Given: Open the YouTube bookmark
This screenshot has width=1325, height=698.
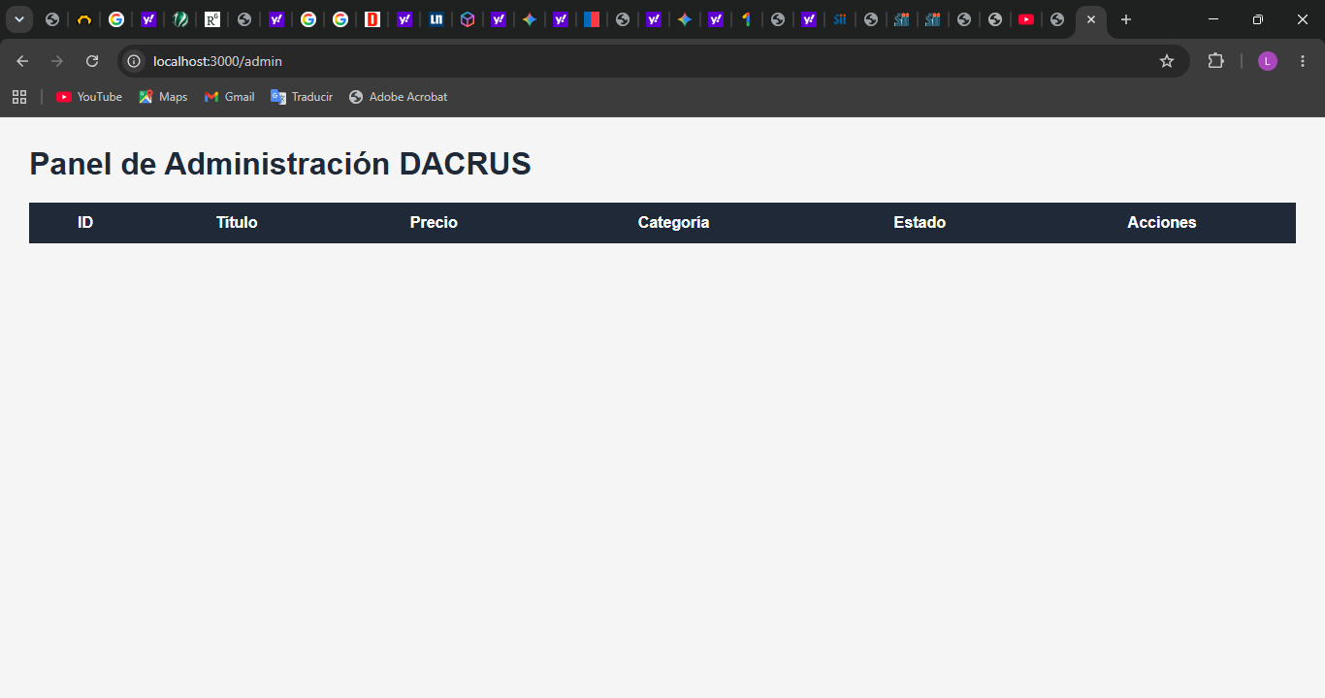Looking at the screenshot, I should pyautogui.click(x=89, y=97).
